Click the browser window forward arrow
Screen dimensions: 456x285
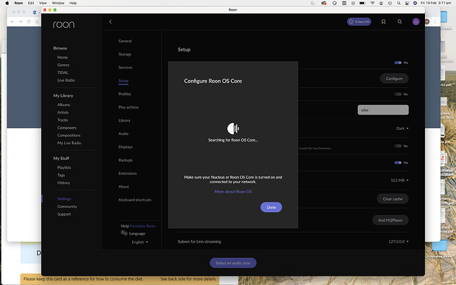(x=20, y=22)
